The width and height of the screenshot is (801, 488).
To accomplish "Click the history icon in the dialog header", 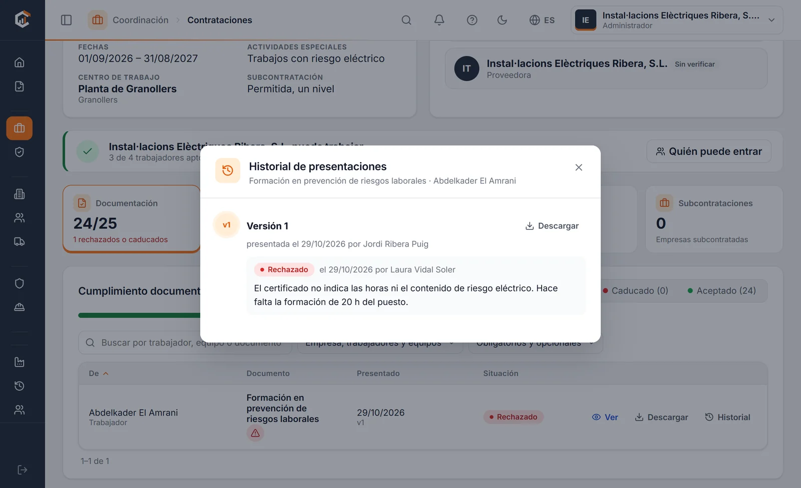I will pyautogui.click(x=228, y=170).
